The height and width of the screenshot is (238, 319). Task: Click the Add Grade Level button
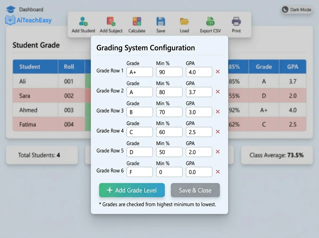[132, 190]
